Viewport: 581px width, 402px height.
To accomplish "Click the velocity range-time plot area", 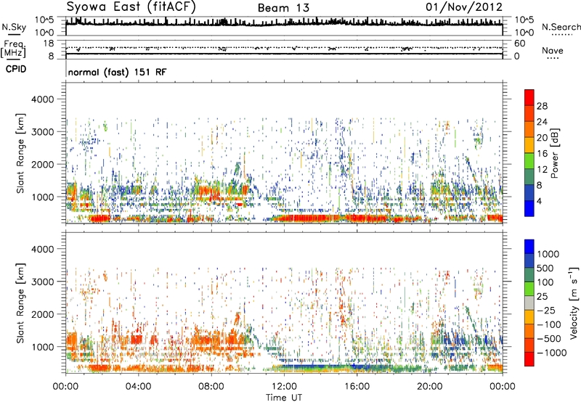I will (284, 303).
